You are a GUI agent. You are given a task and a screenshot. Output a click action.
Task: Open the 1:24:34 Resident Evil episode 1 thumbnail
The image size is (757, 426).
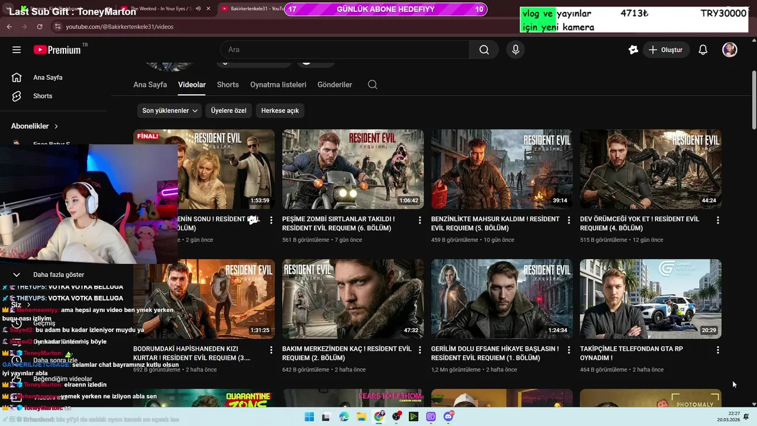[x=502, y=299]
